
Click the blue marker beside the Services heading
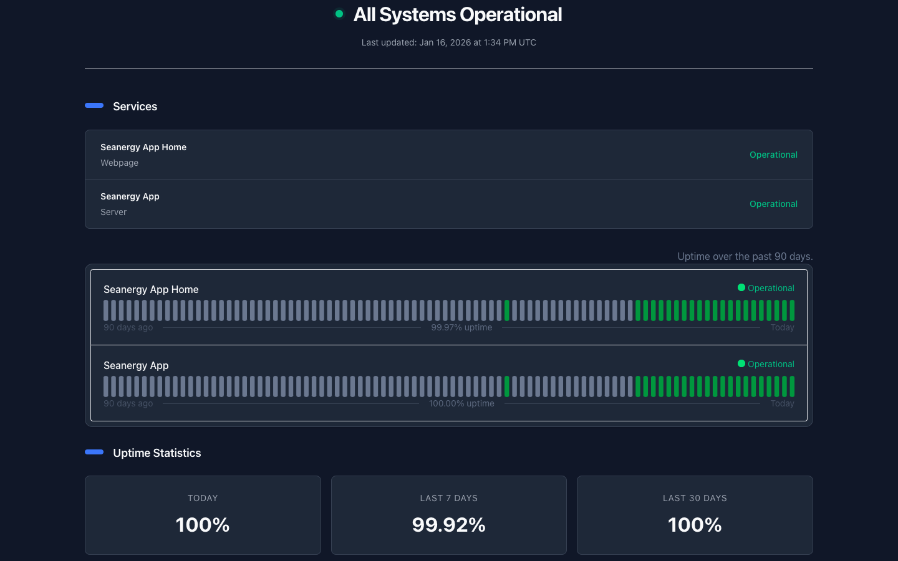94,105
